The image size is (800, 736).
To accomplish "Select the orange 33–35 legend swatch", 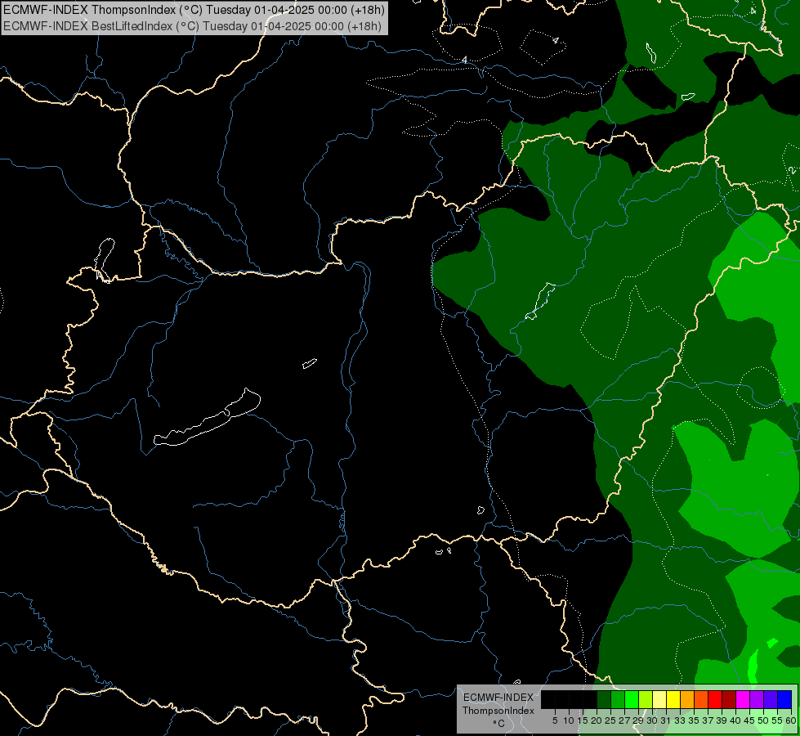I will pyautogui.click(x=688, y=699).
